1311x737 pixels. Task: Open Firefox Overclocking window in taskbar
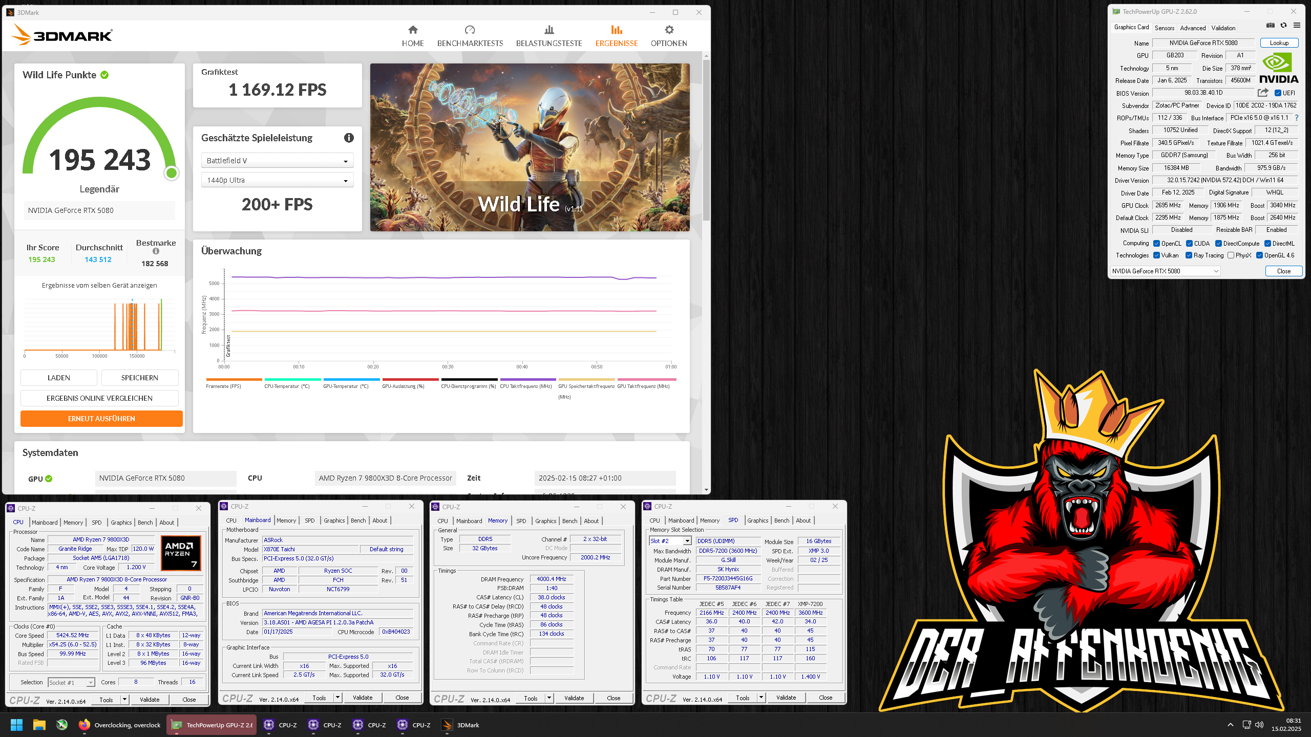120,725
